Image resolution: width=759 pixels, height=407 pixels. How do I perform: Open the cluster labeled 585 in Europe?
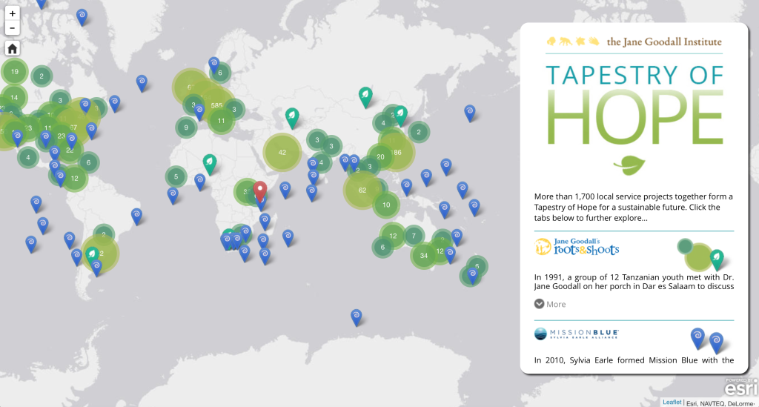pyautogui.click(x=216, y=105)
